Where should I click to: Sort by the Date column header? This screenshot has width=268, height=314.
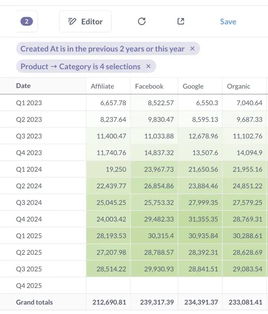pyautogui.click(x=23, y=86)
